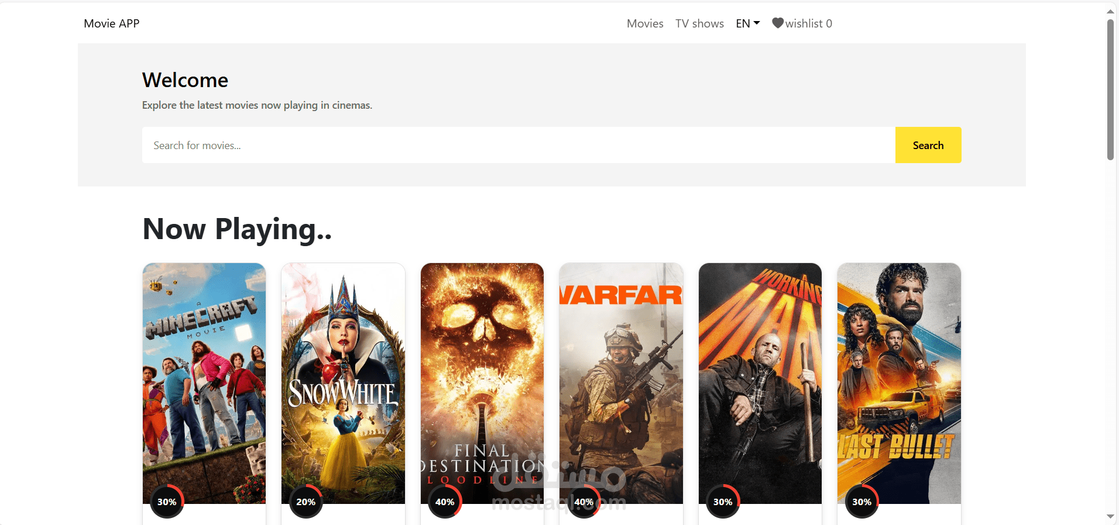Viewport: 1119px width, 525px height.
Task: Go to the Movies nav link
Action: [645, 23]
